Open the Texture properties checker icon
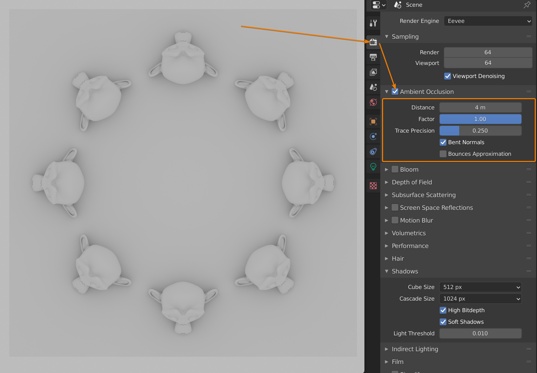Viewport: 537px width, 373px height. (373, 186)
